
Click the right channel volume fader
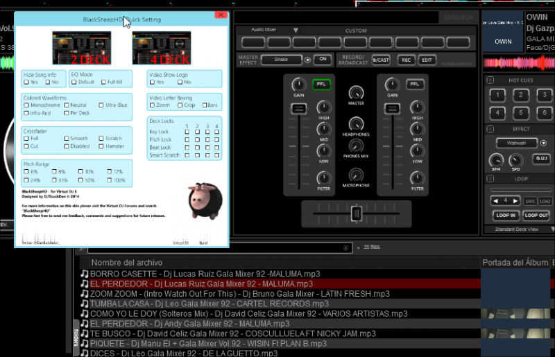coord(392,109)
